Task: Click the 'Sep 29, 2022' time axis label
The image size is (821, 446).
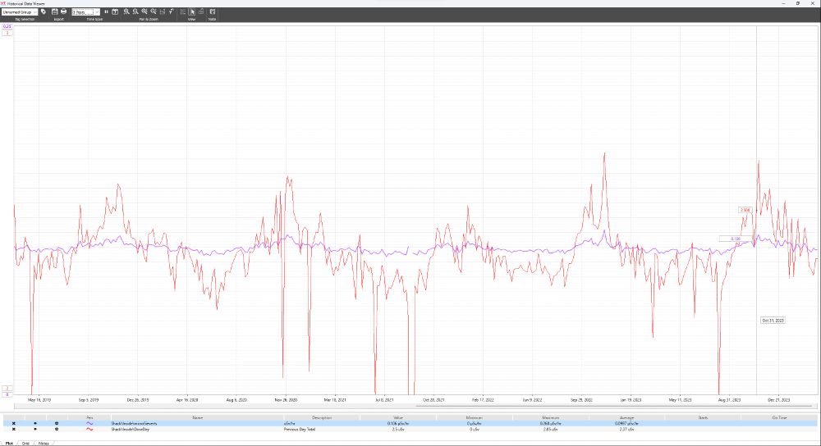Action: [x=581, y=400]
